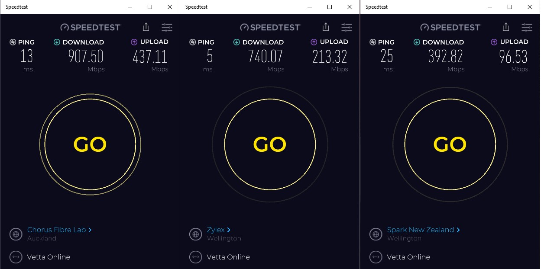Viewport: 541px width, 269px height.
Task: Maximize the Zylex Speedtest window
Action: click(330, 7)
